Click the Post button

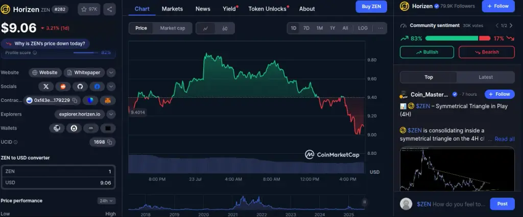pyautogui.click(x=503, y=204)
